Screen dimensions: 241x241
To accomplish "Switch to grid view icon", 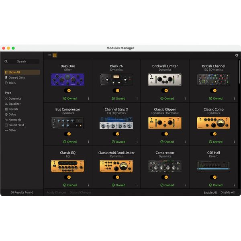I will coord(55,55).
